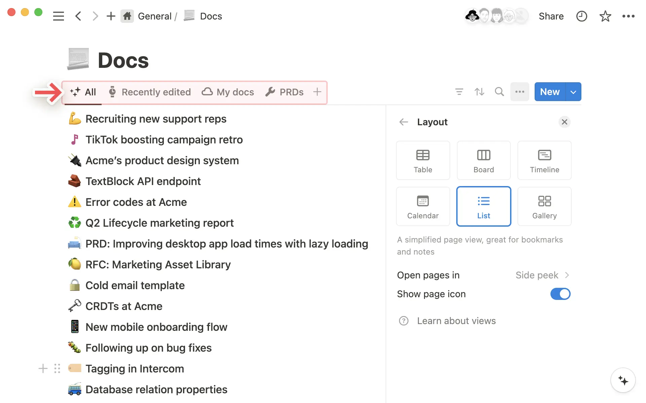The image size is (646, 403).
Task: Open the database search icon
Action: [499, 92]
